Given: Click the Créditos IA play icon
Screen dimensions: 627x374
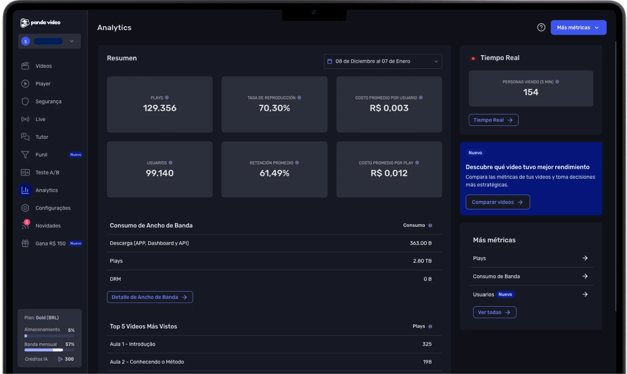Looking at the screenshot, I should 60,359.
